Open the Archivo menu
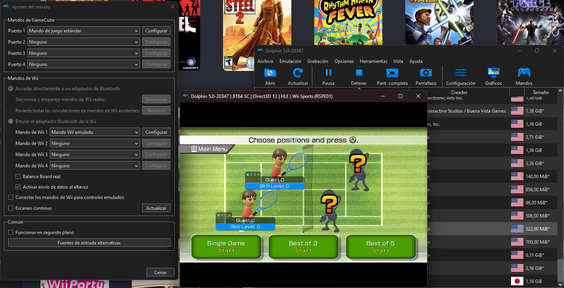 [265, 61]
